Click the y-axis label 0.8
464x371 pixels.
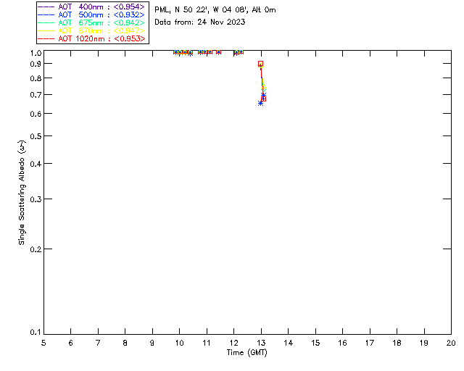pyautogui.click(x=36, y=78)
